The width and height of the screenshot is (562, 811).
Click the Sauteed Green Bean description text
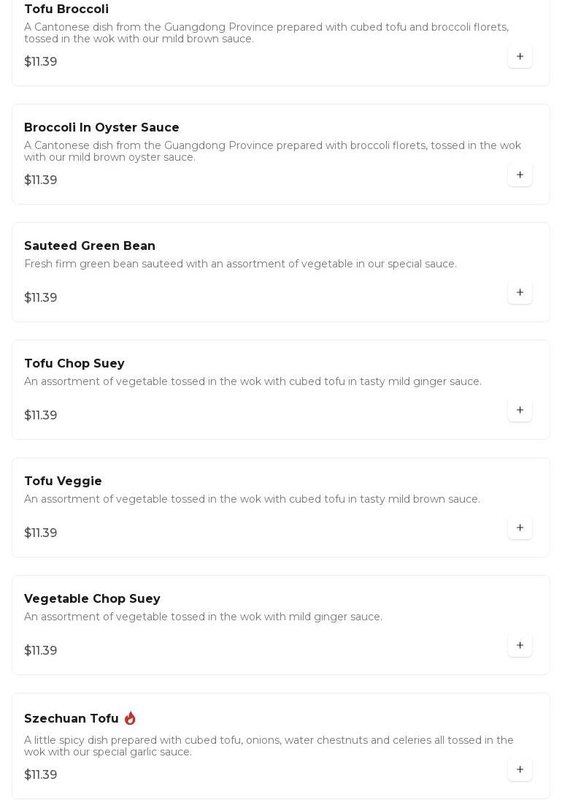240,264
